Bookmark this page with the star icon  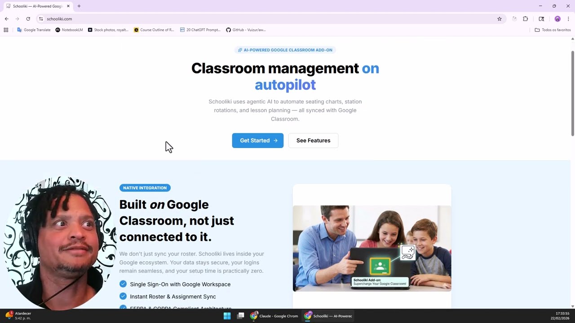(499, 19)
